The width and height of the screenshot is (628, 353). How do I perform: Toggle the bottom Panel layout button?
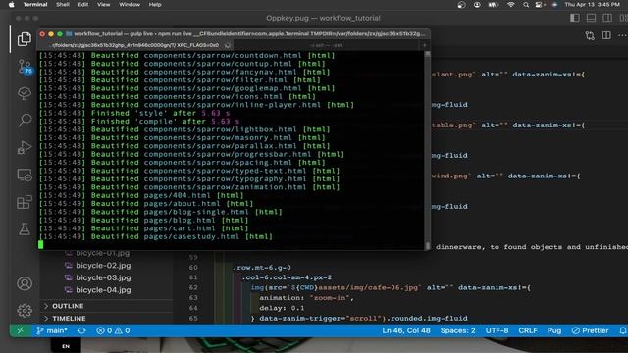tap(591, 18)
